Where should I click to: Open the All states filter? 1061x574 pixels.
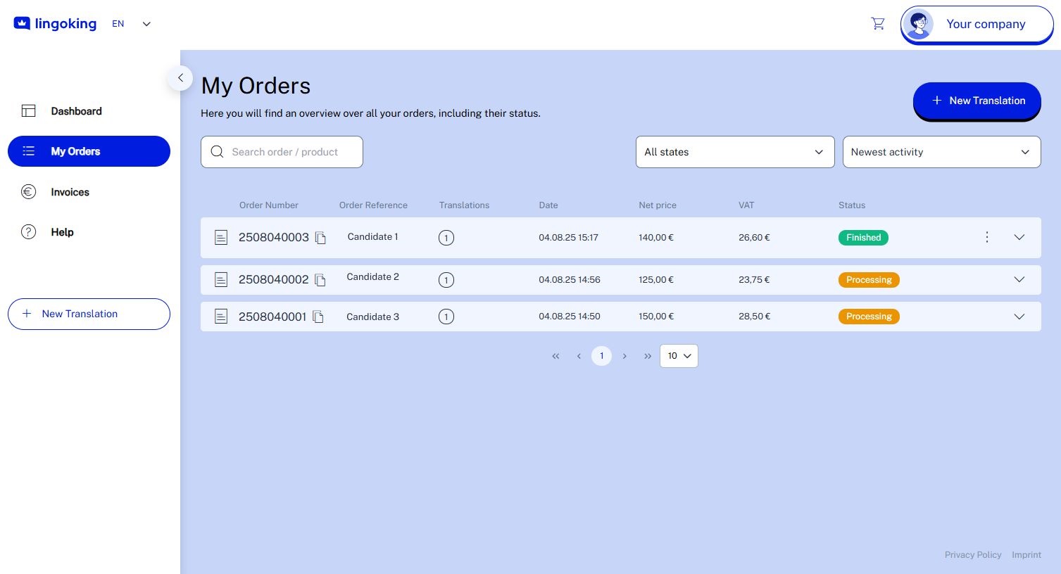[734, 152]
